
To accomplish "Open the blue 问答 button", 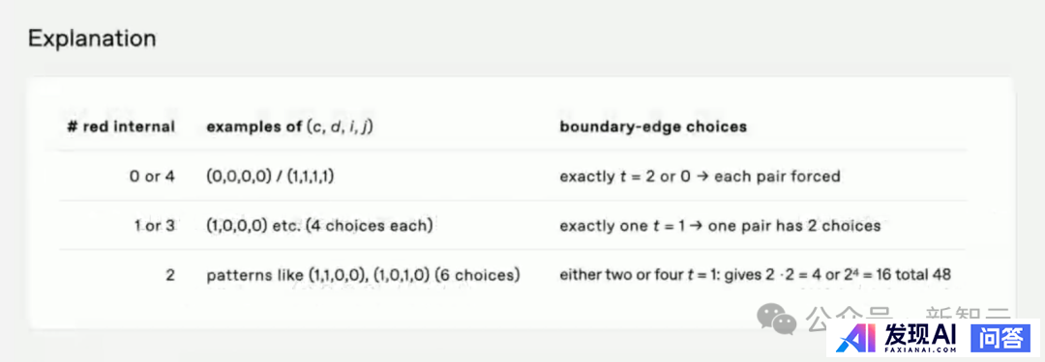I will [1000, 340].
